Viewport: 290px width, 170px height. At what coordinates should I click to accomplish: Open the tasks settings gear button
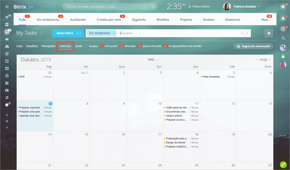tap(268, 33)
